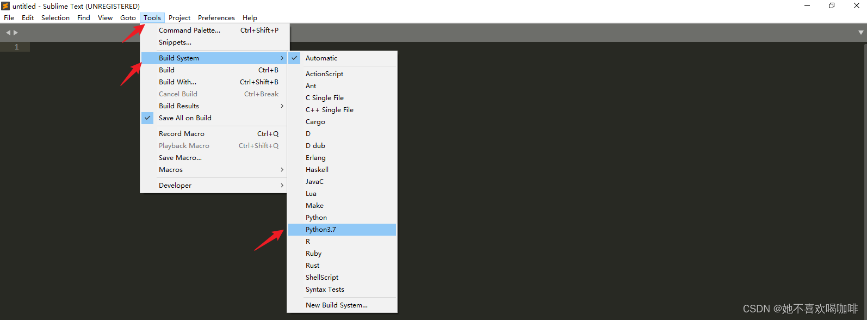The width and height of the screenshot is (867, 320).
Task: Select Lua build system
Action: pos(342,193)
